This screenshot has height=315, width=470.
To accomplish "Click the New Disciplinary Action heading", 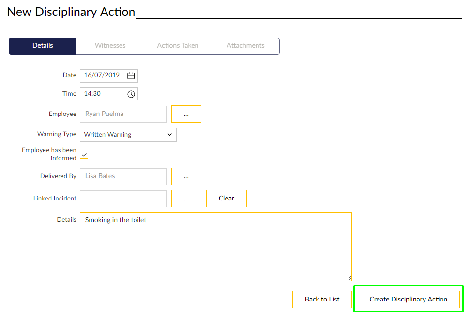I will (71, 12).
